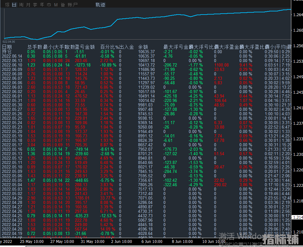Click the -749.14 loss value
This screenshot has height=247, width=303.
(82, 149)
